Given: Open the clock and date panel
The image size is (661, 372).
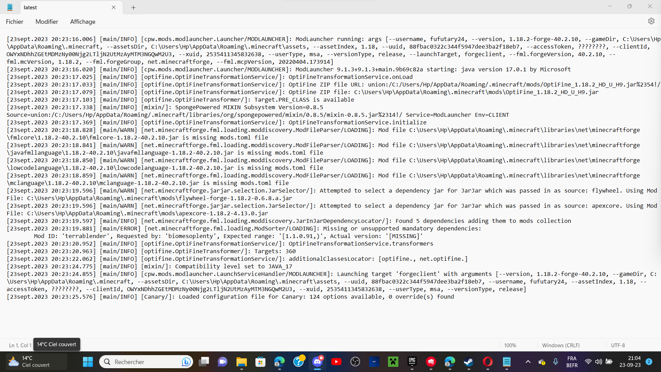Looking at the screenshot, I should point(630,362).
